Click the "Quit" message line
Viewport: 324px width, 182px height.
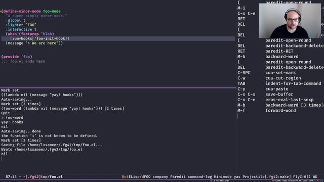[6, 113]
